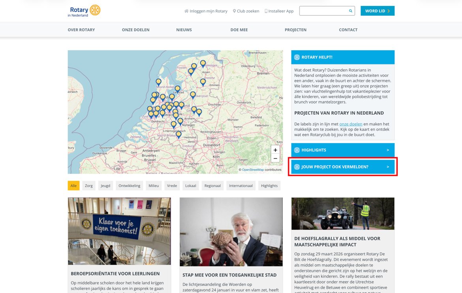The height and width of the screenshot is (293, 462).
Task: Open the Doe Mee menu
Action: click(x=239, y=30)
